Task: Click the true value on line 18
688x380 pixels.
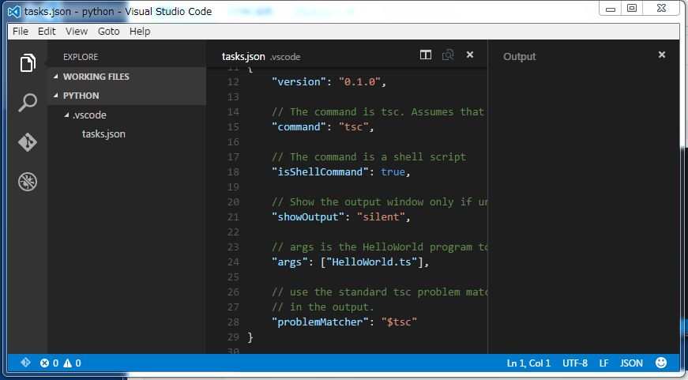Action: tap(393, 172)
